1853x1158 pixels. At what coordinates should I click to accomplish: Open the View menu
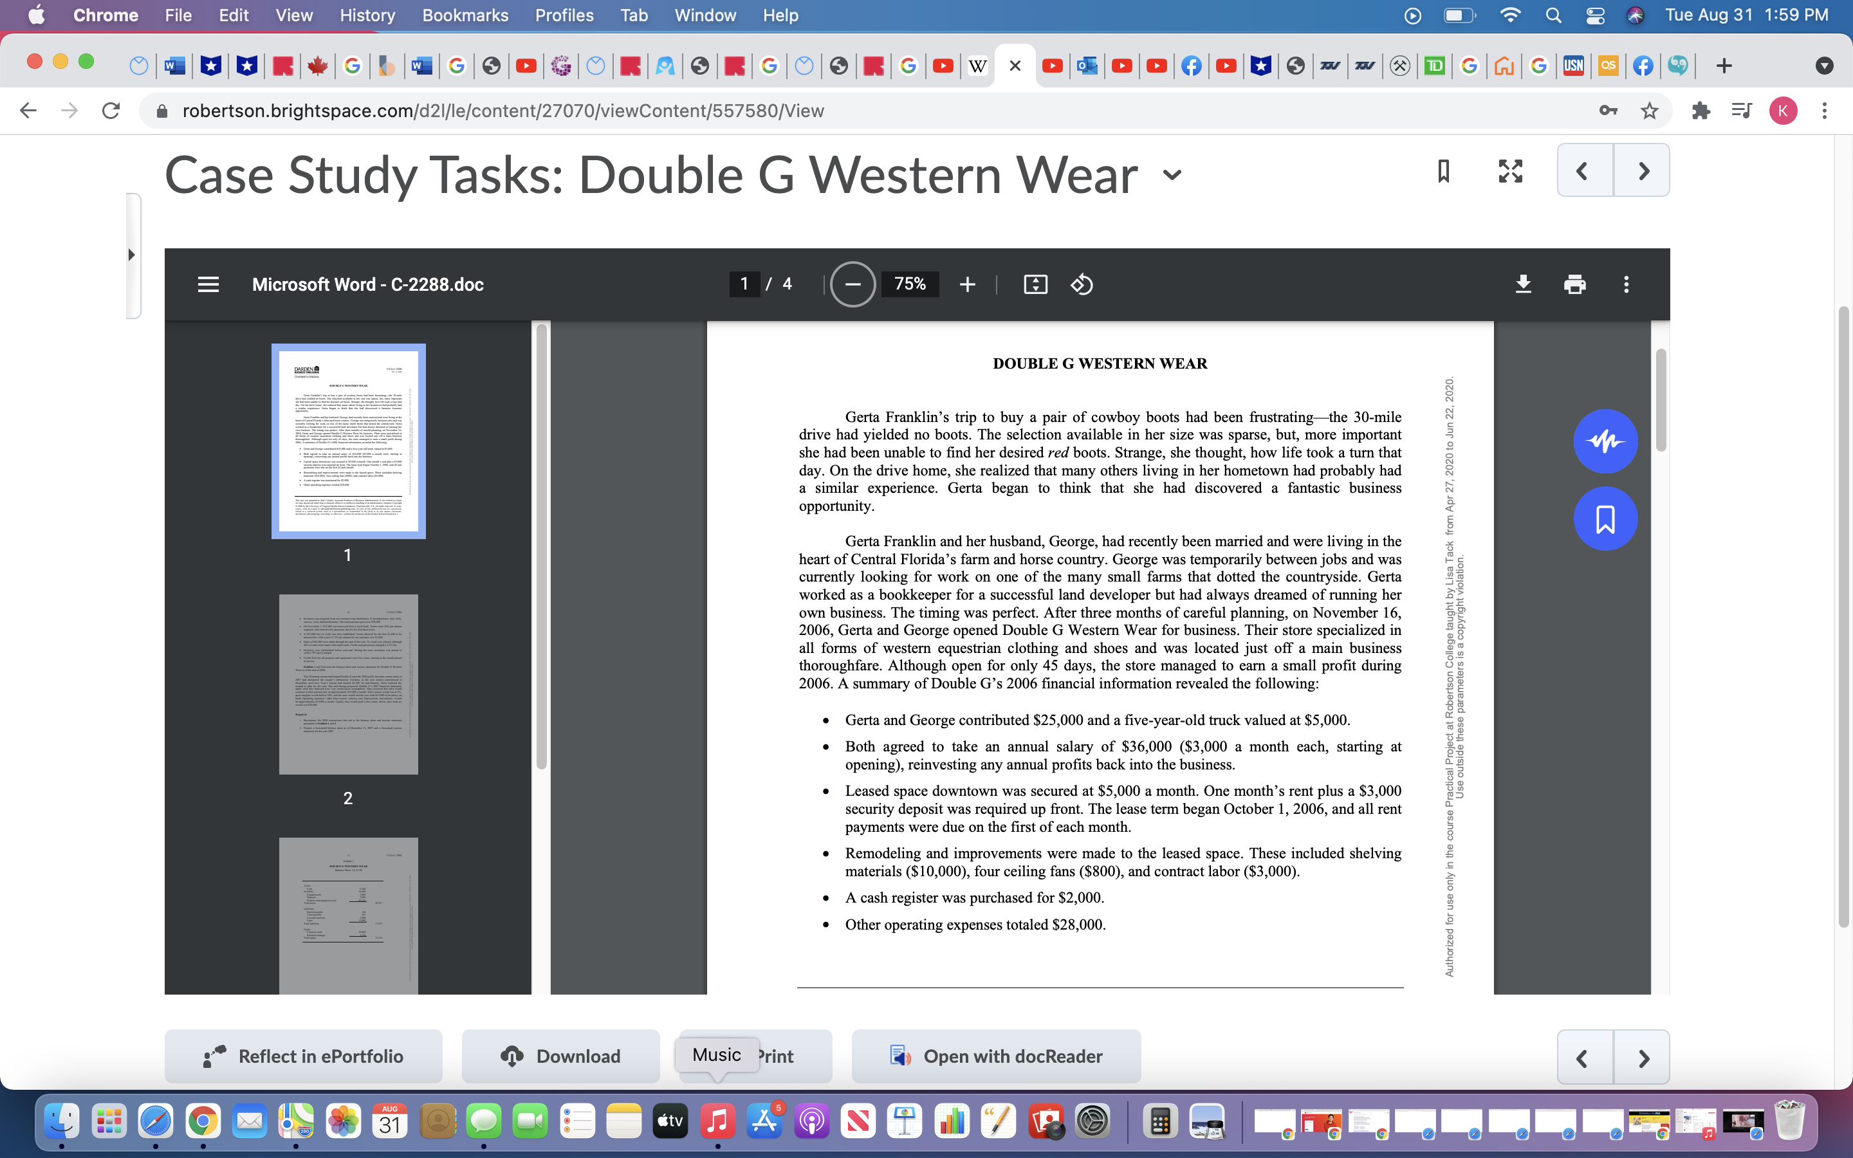294,15
